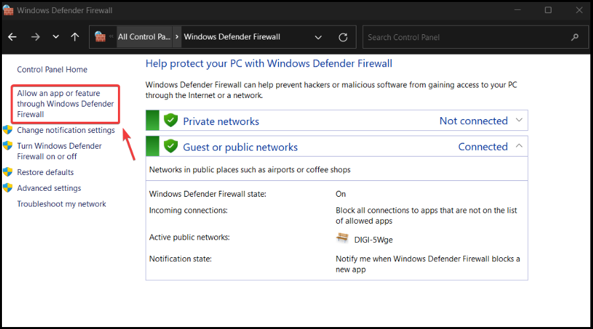Click Guest or public networks heading
Image resolution: width=593 pixels, height=329 pixels.
click(x=240, y=147)
